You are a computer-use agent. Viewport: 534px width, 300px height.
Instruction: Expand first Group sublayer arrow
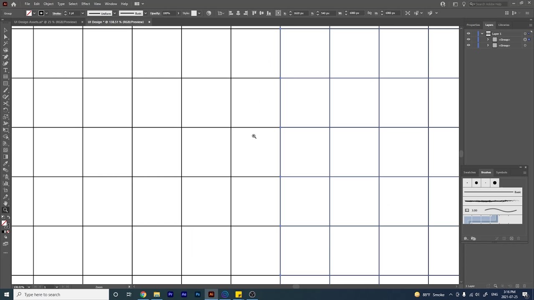[488, 40]
